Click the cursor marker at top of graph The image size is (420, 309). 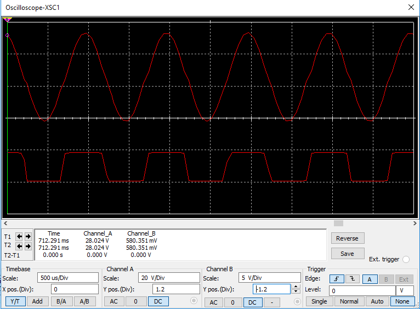click(7, 20)
